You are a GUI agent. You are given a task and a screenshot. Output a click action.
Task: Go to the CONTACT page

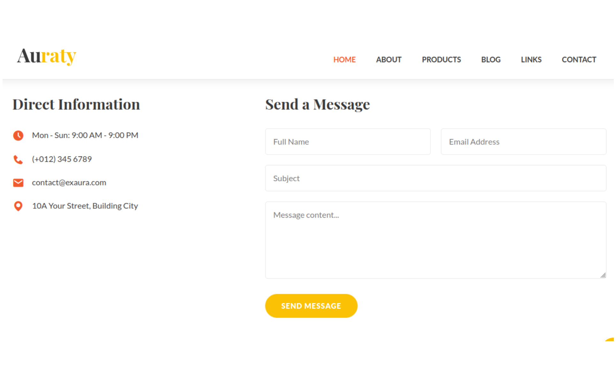pyautogui.click(x=579, y=60)
